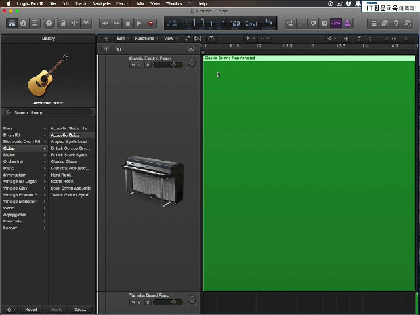Mute the Classic Electric Piano track
This screenshot has height=315, width=420.
pos(133,65)
